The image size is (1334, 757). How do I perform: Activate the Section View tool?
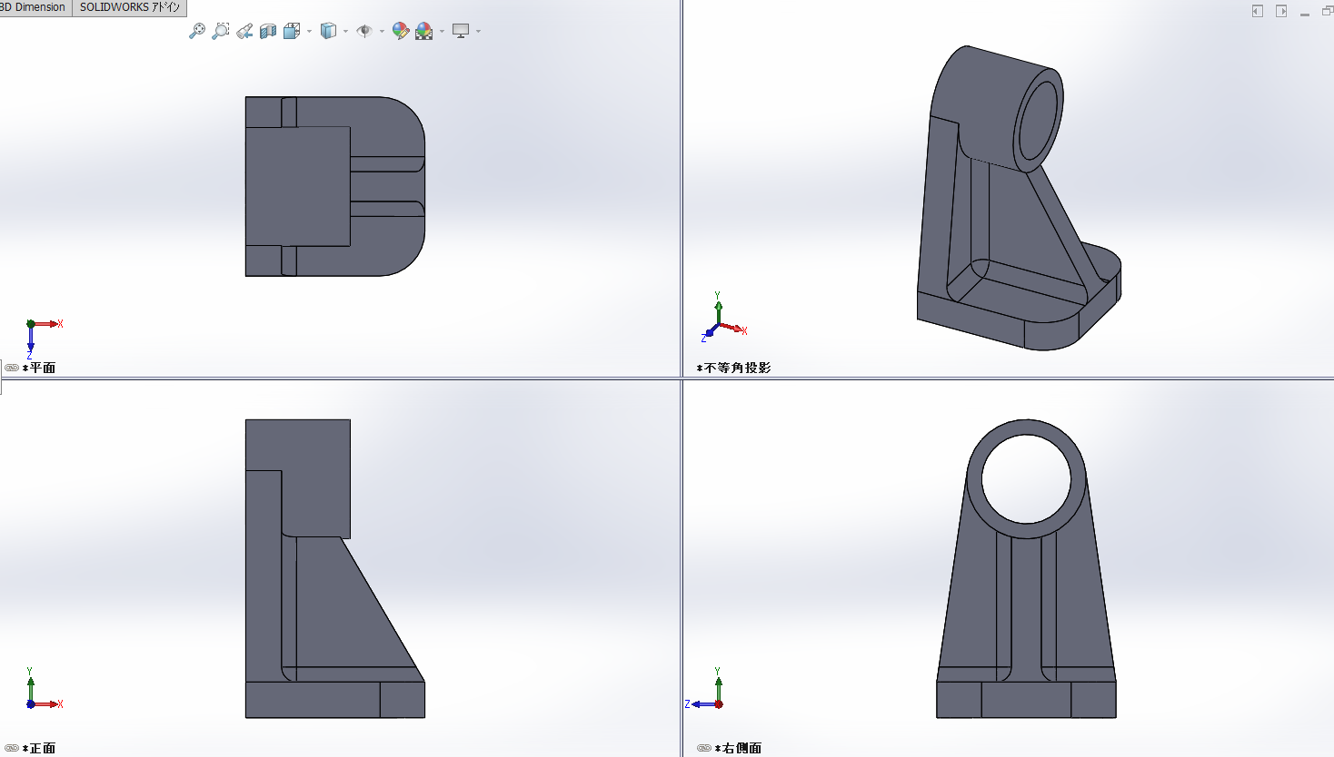coord(268,31)
